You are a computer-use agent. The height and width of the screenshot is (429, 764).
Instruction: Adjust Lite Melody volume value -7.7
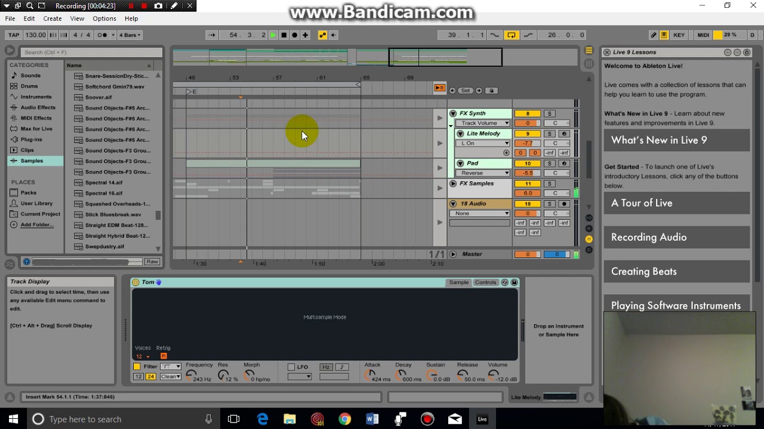tap(527, 144)
